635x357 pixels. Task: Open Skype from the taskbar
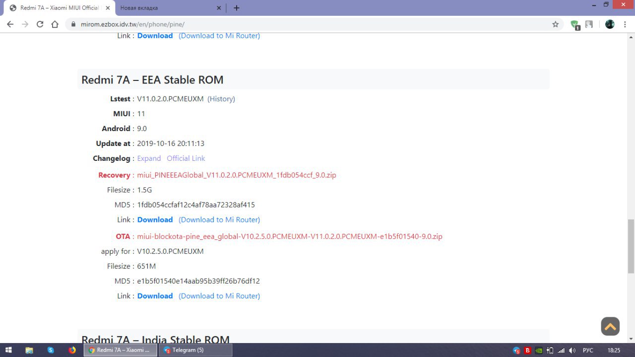point(51,350)
